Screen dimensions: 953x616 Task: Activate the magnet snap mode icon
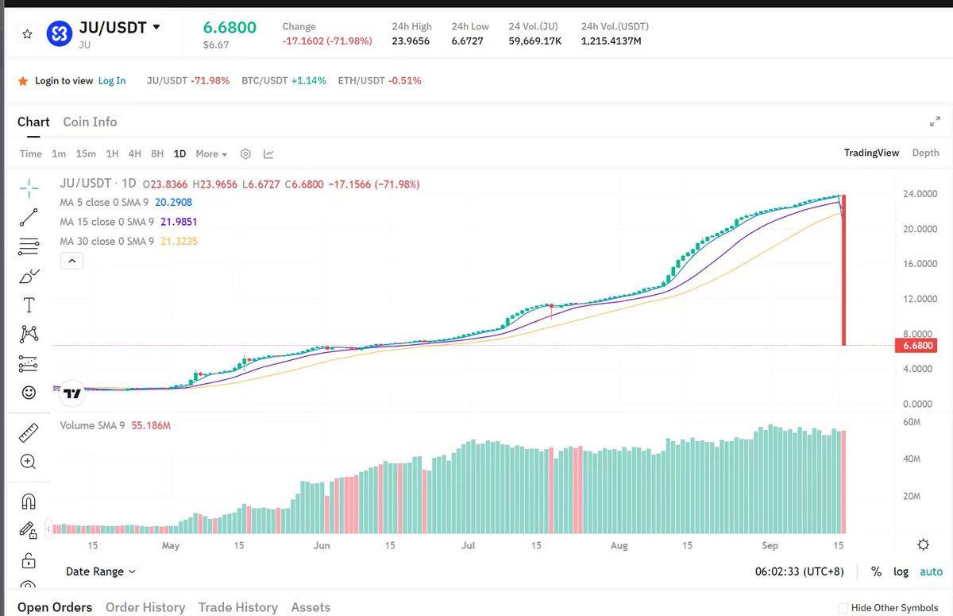click(29, 502)
